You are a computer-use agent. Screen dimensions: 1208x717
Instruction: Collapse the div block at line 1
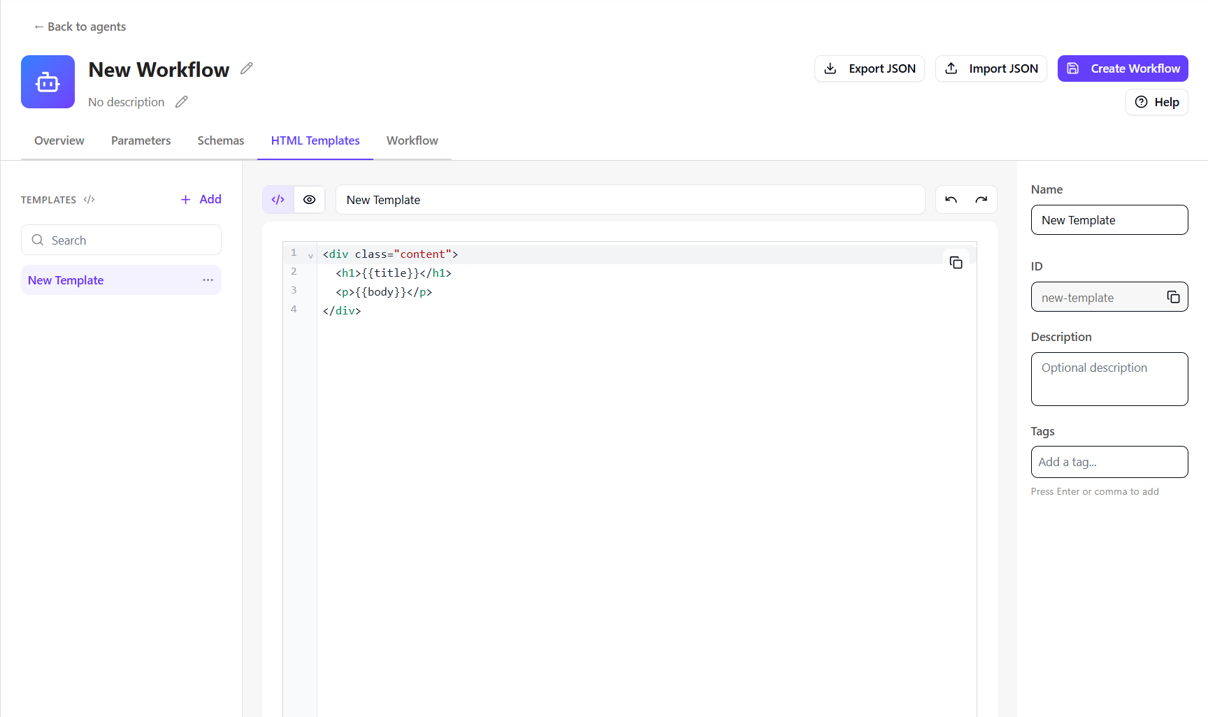point(310,256)
